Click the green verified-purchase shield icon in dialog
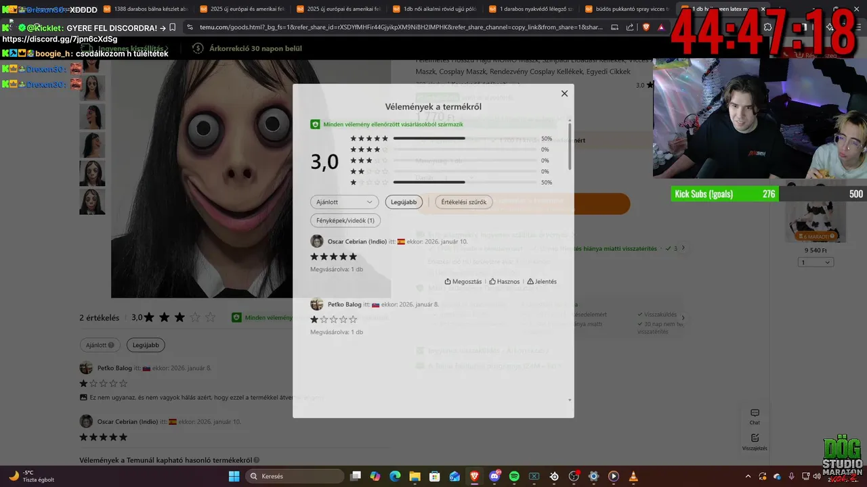This screenshot has width=867, height=487. click(x=315, y=124)
